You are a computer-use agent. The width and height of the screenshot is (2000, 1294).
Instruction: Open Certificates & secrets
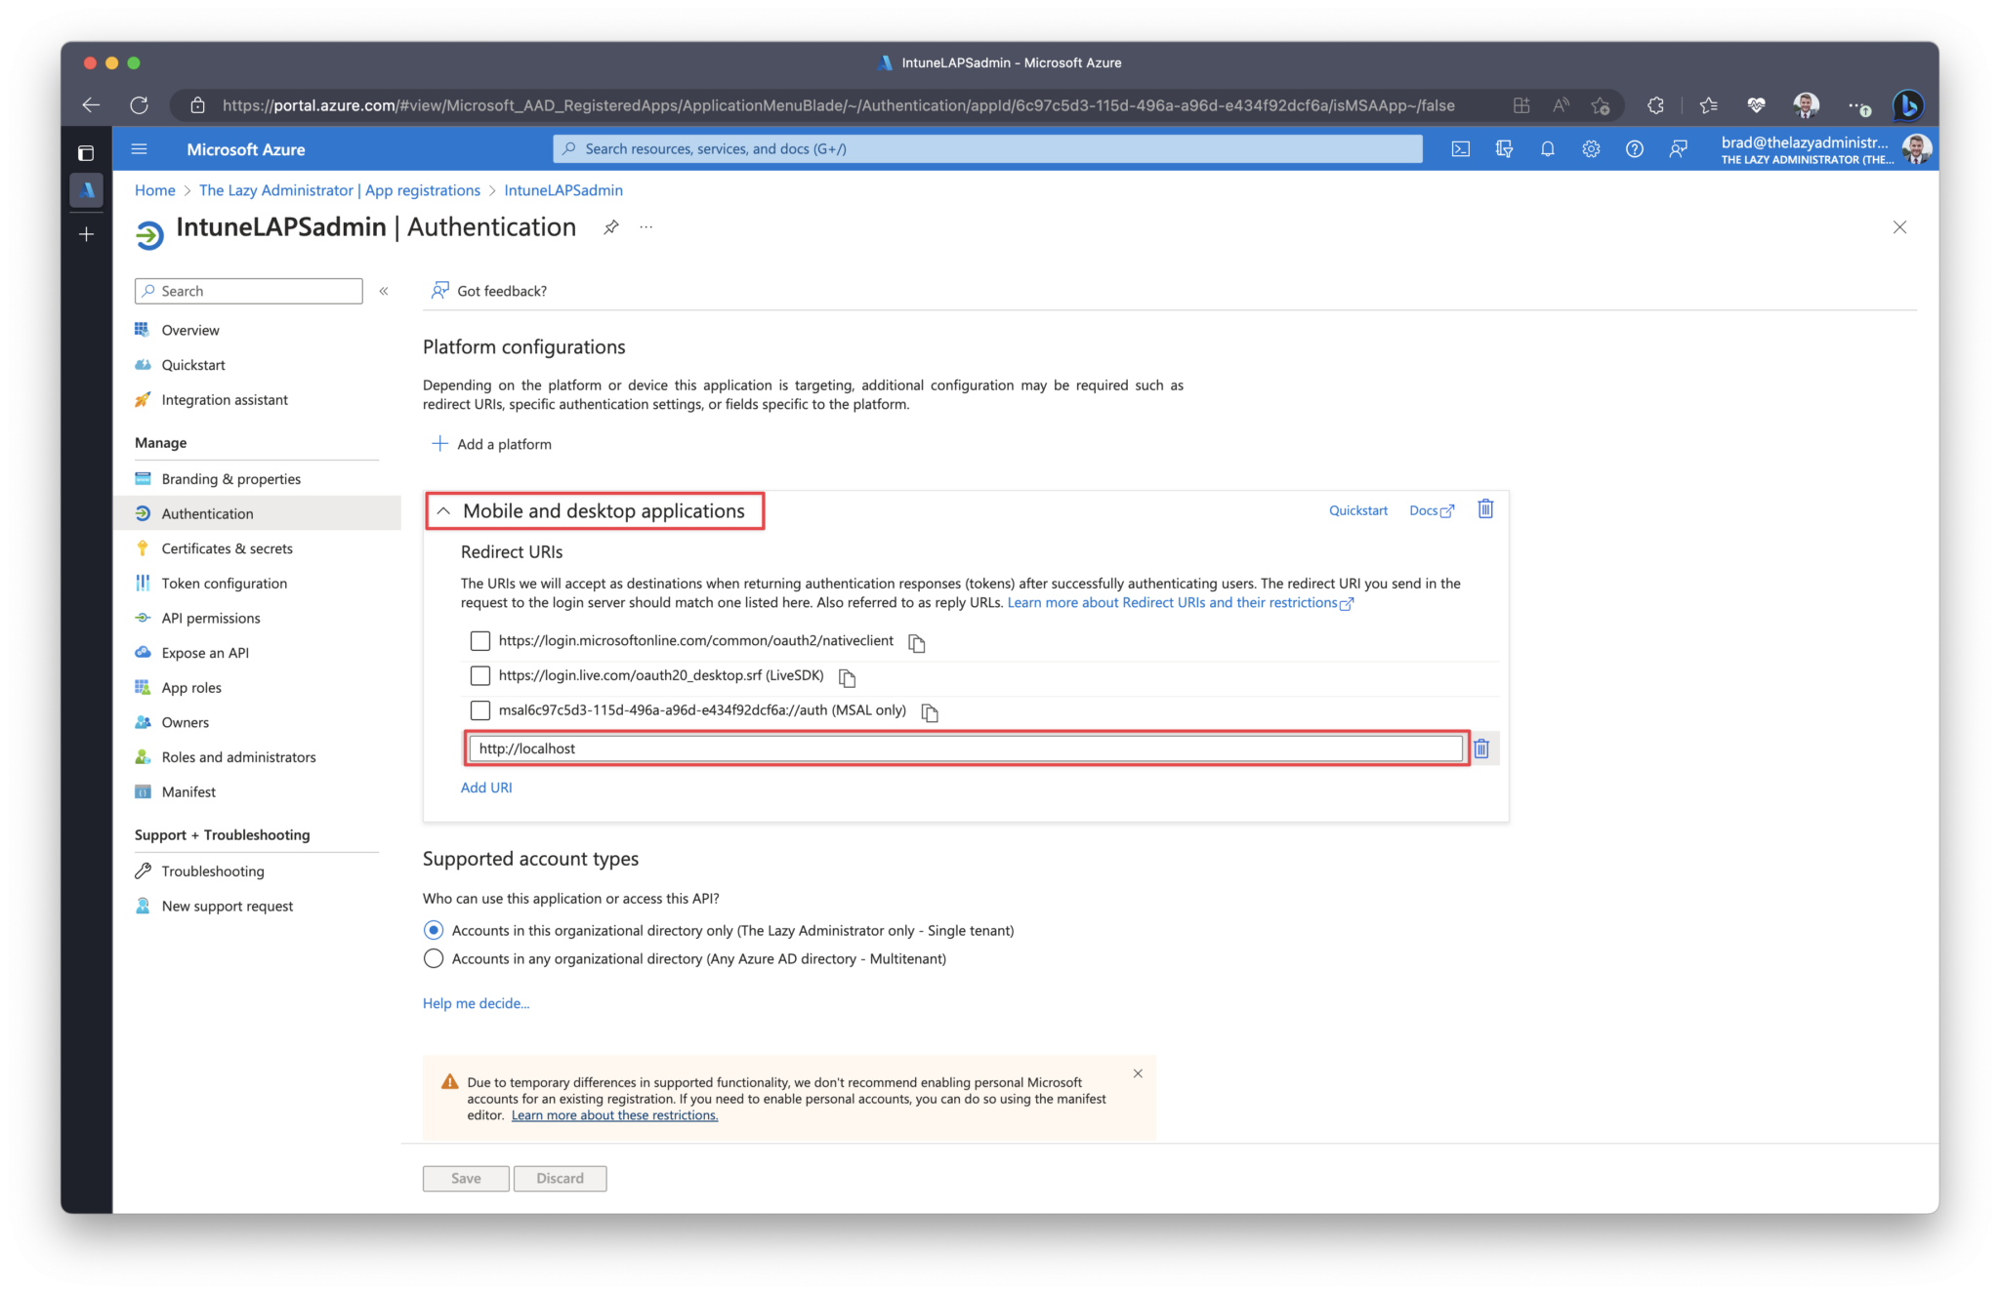pos(228,548)
